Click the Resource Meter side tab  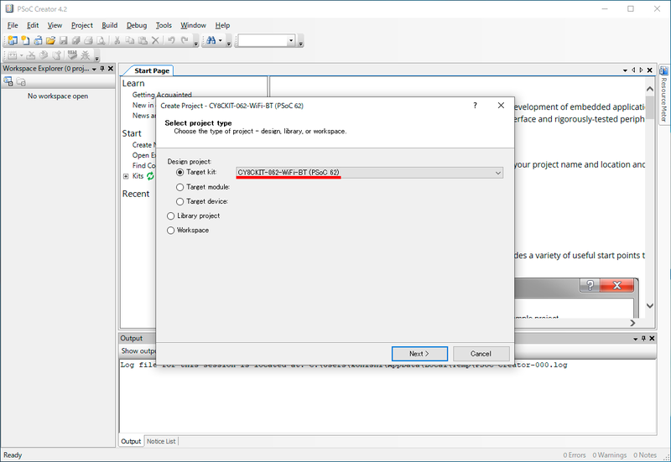tap(663, 94)
